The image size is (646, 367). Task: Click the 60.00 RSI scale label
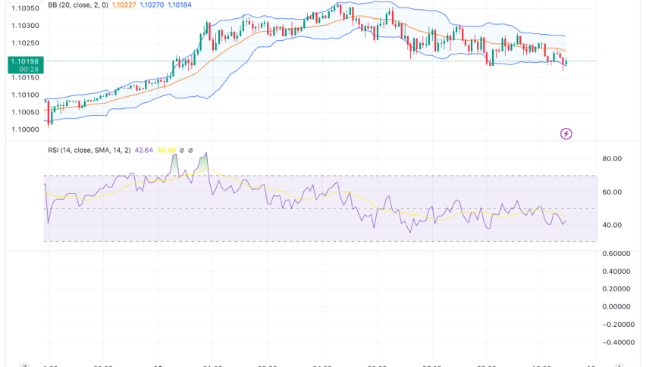pyautogui.click(x=612, y=192)
